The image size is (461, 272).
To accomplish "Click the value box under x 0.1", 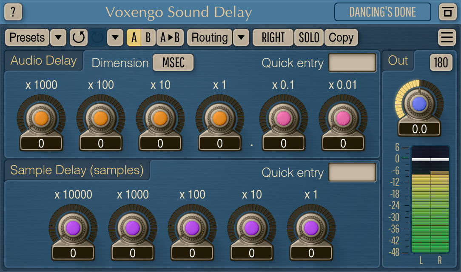I will pyautogui.click(x=283, y=144).
